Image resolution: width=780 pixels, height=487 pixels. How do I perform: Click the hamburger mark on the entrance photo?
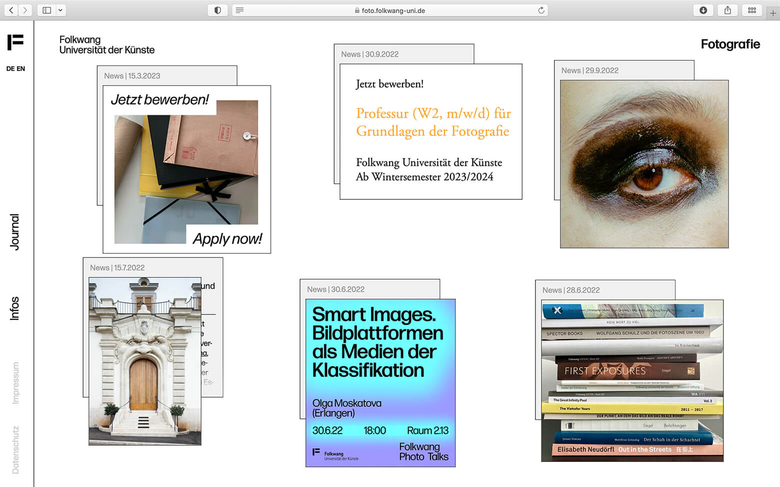click(143, 422)
